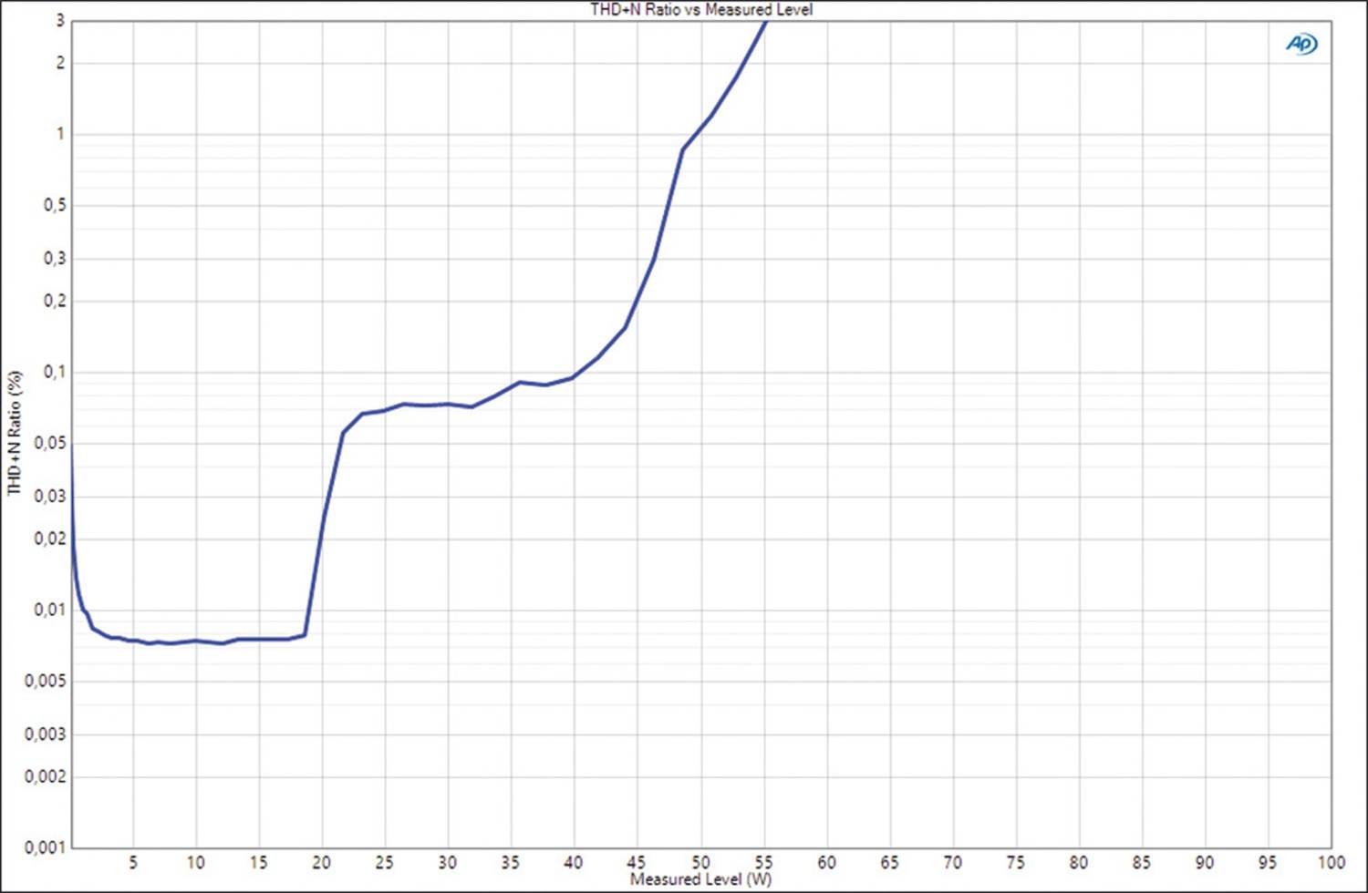Click the y-axis tick value 0,002
This screenshot has height=893, width=1368.
45,776
